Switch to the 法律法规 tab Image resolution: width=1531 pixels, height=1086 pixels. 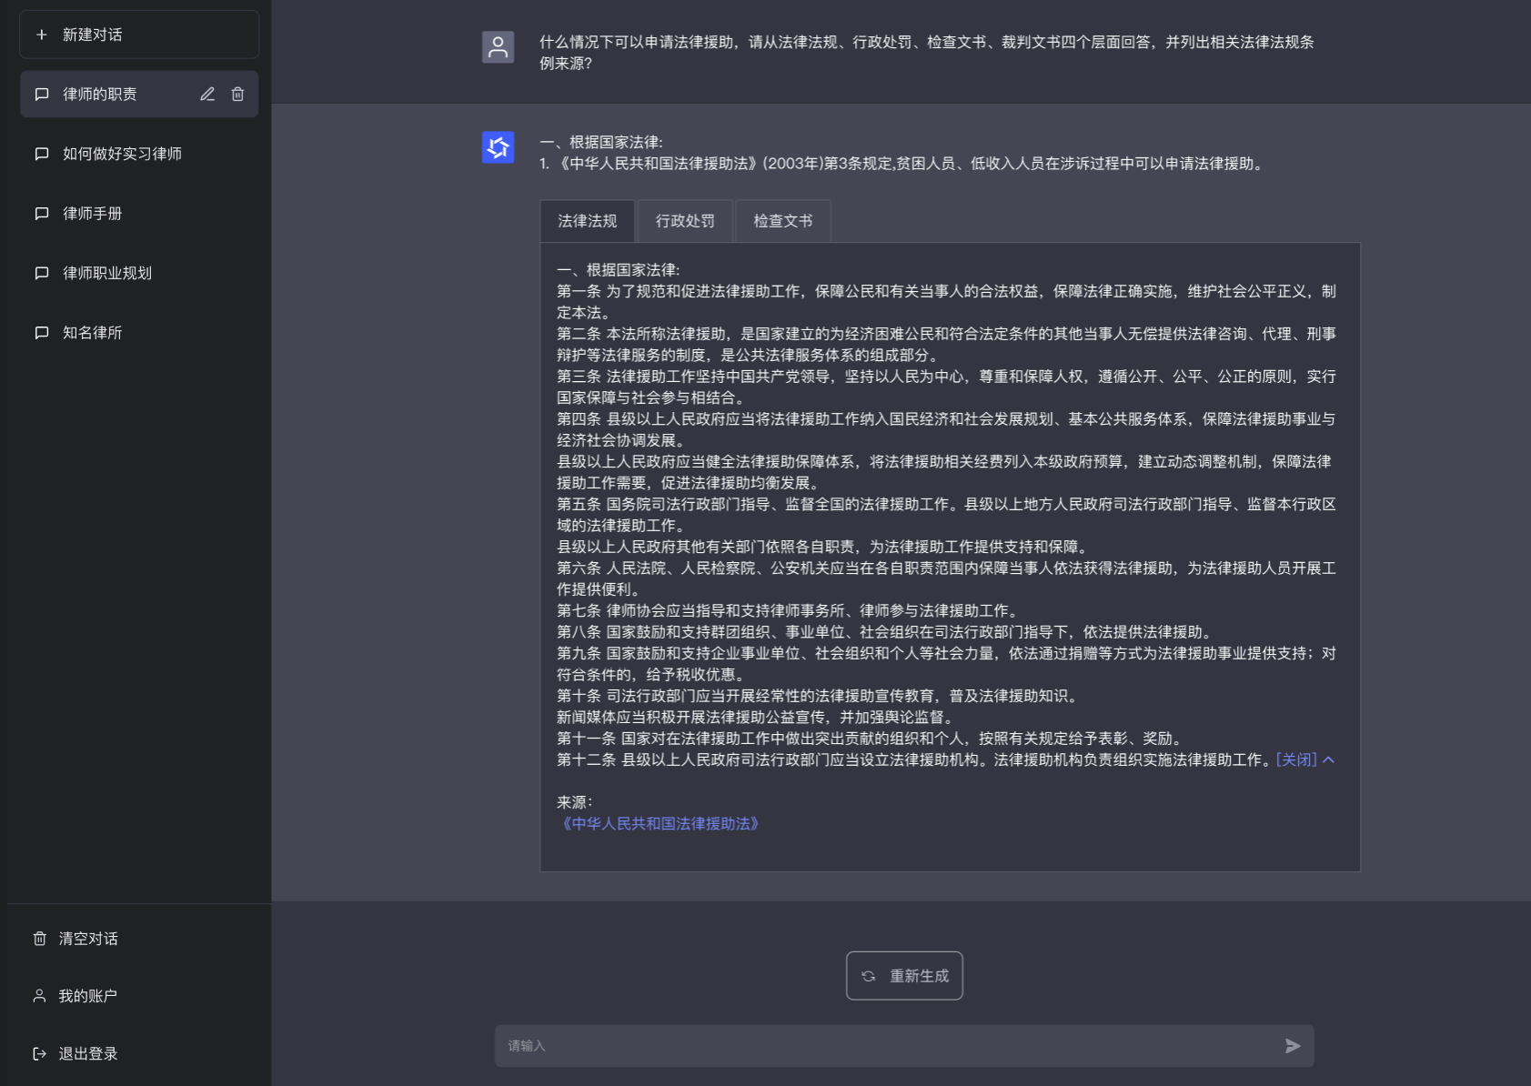[x=587, y=221]
